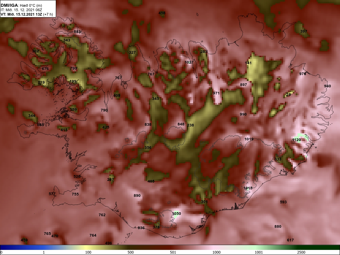This screenshot has width=340, height=255.
Task: Click the map value 890
Action: pos(137,196)
